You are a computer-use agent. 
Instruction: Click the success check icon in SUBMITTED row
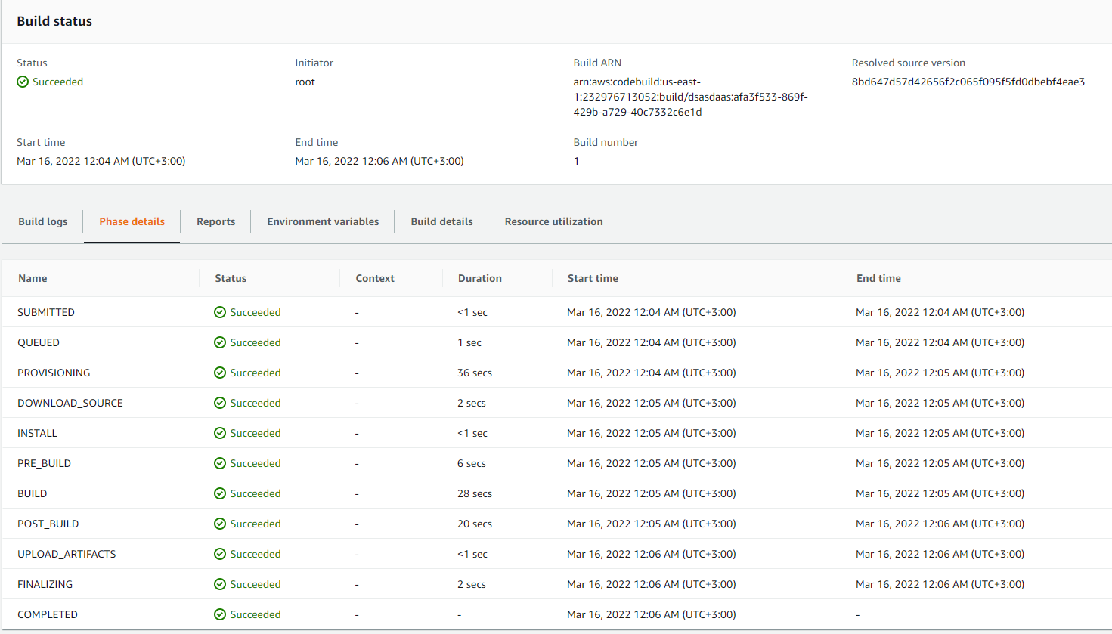click(220, 312)
